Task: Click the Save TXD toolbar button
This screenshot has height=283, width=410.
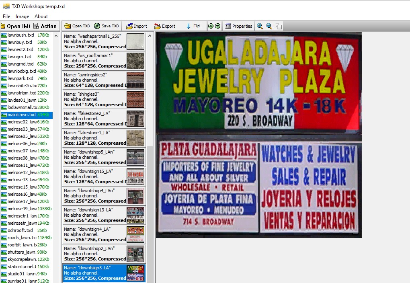Action: (107, 26)
